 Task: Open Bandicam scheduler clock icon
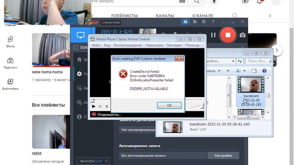pyautogui.click(x=204, y=22)
